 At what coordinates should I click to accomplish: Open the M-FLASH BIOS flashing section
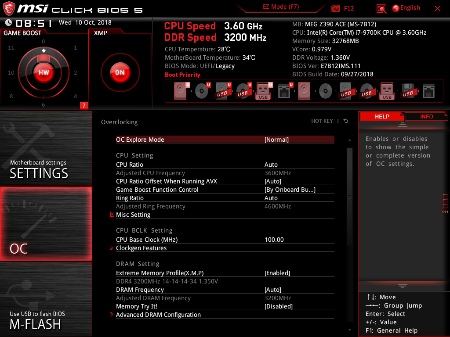(46, 299)
